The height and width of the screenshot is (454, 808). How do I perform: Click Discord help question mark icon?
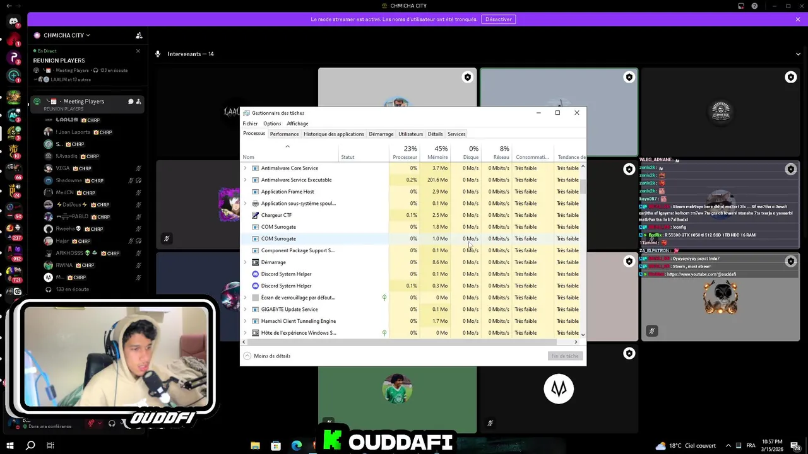click(x=754, y=6)
